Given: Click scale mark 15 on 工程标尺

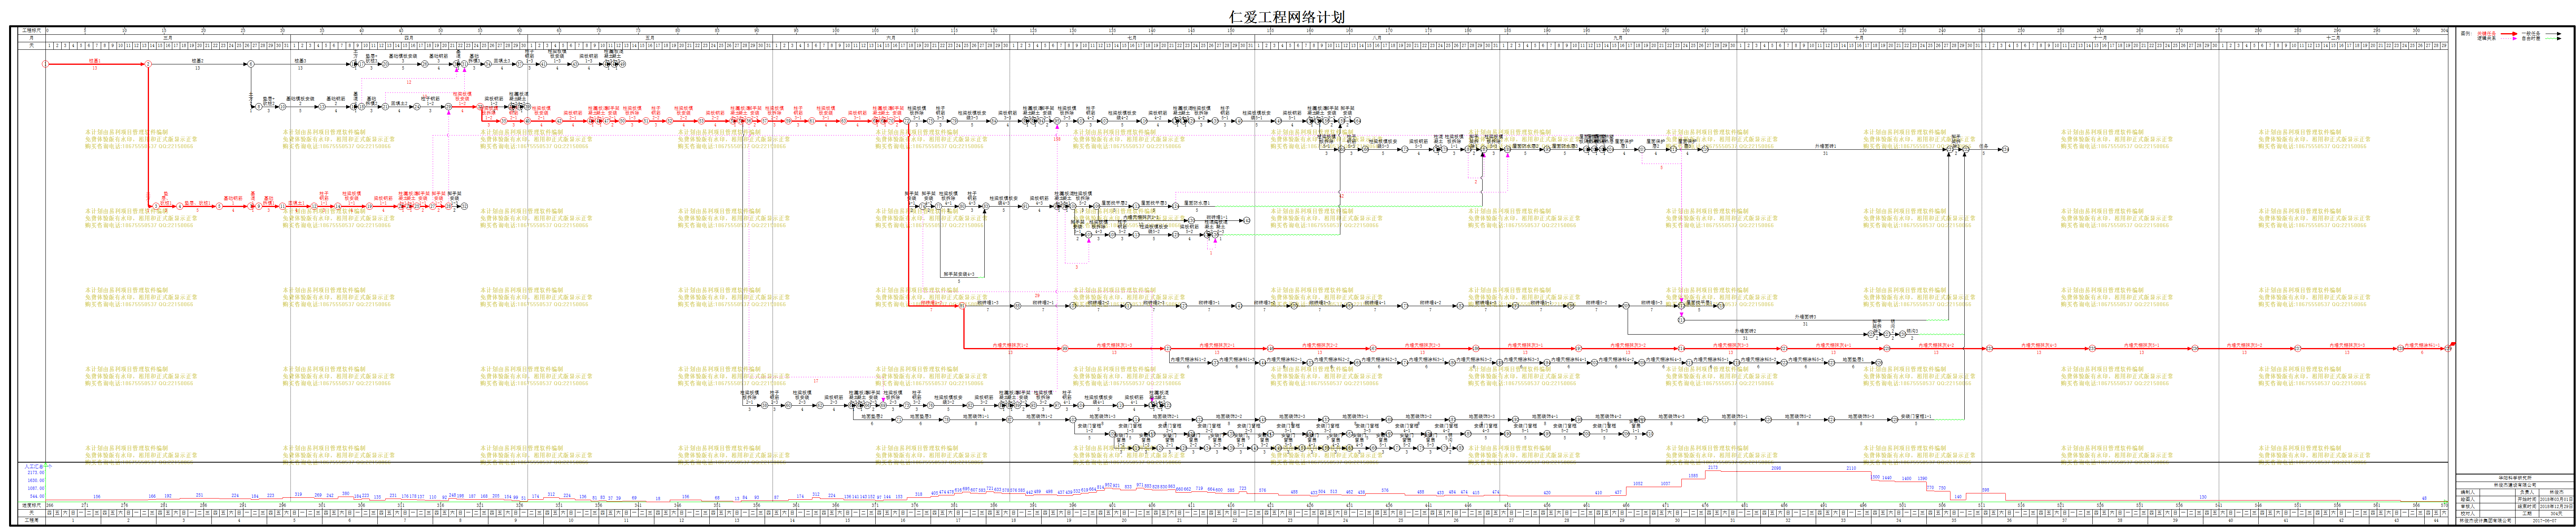Looking at the screenshot, I should (164, 30).
